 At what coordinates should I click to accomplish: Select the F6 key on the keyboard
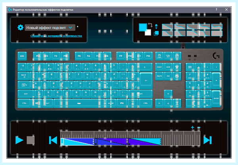click(88, 56)
